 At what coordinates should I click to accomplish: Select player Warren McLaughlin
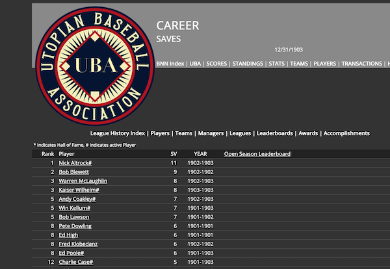point(83,181)
